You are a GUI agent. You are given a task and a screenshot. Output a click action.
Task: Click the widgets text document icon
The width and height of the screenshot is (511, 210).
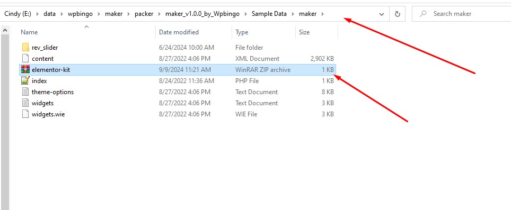25,103
